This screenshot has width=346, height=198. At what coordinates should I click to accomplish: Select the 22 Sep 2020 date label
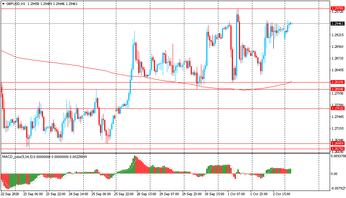point(10,194)
